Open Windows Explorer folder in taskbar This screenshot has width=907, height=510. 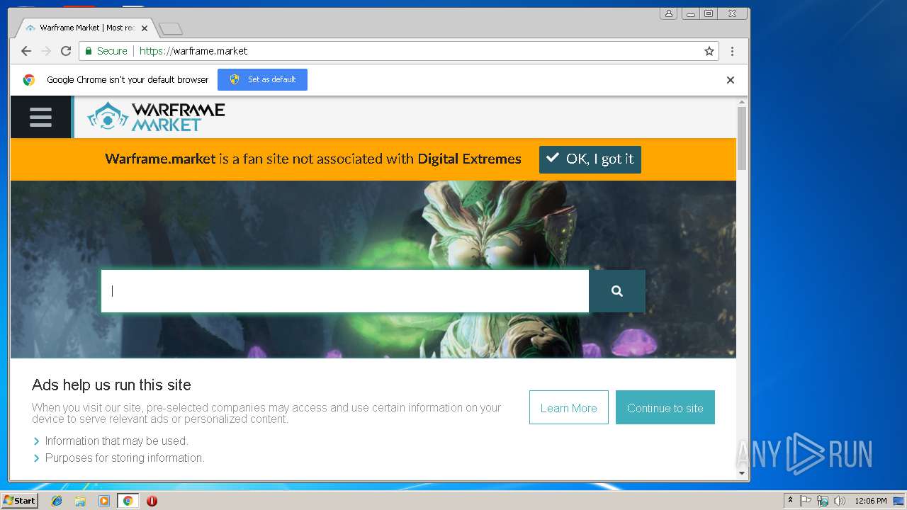tap(80, 501)
